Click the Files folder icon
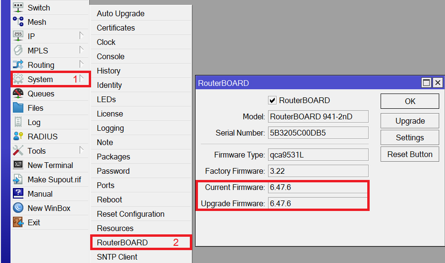The width and height of the screenshot is (445, 263). coord(18,108)
